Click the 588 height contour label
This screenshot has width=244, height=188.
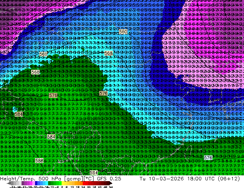(x=39, y=160)
